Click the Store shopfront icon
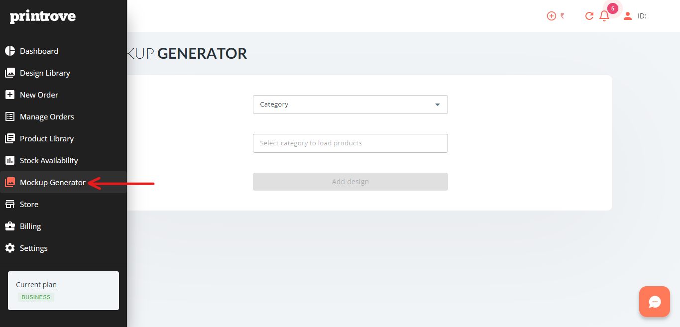Viewport: 680px width, 327px height. [10, 204]
